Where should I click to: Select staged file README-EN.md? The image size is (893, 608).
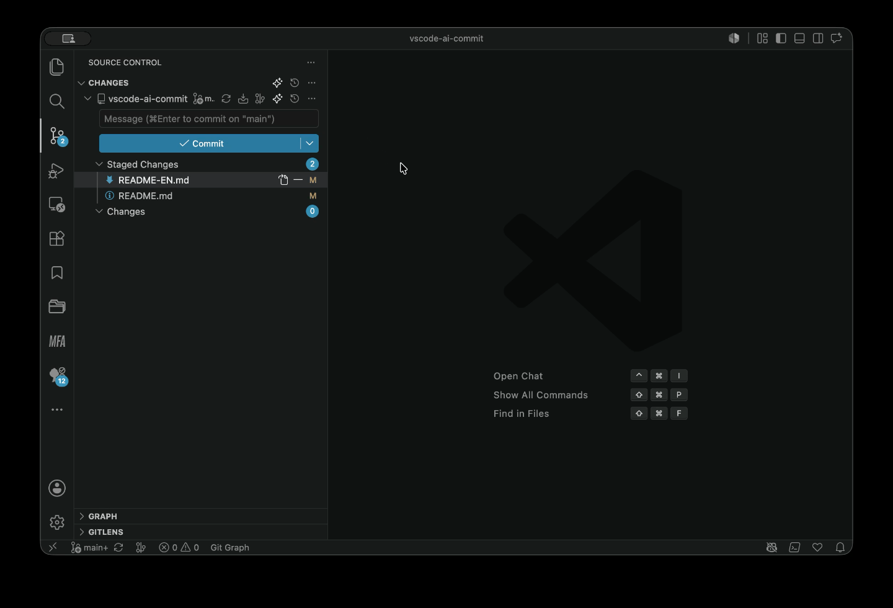click(154, 180)
